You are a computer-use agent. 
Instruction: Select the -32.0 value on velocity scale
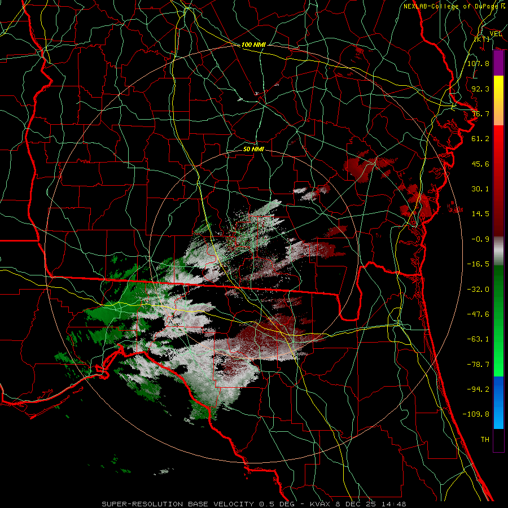[478, 290]
